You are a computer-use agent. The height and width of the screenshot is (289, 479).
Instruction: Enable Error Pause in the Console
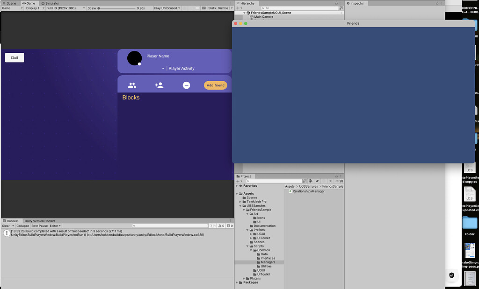click(39, 226)
